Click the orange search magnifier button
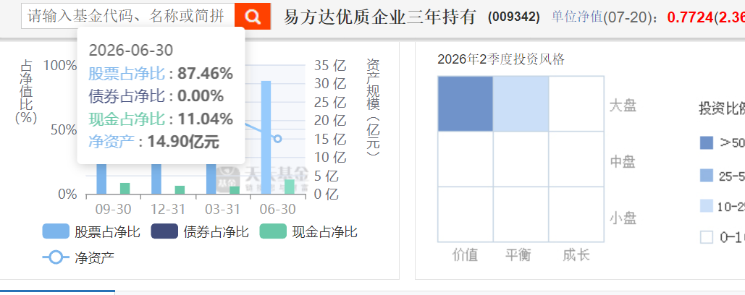745x295 pixels. tap(253, 17)
